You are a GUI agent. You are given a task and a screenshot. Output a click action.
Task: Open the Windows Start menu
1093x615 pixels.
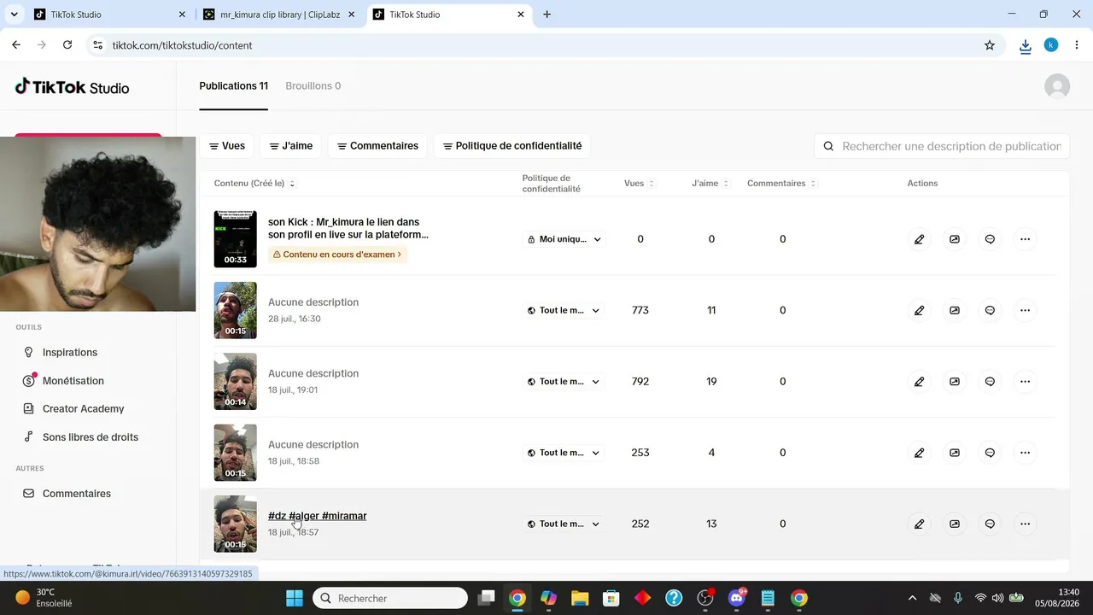point(295,598)
